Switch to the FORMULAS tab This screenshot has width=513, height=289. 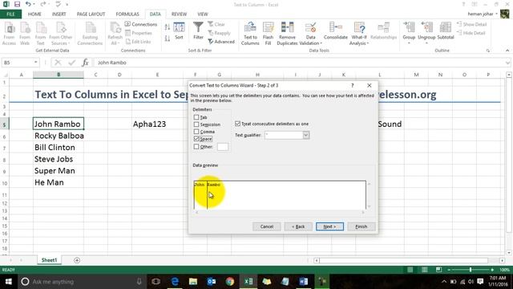pos(127,14)
